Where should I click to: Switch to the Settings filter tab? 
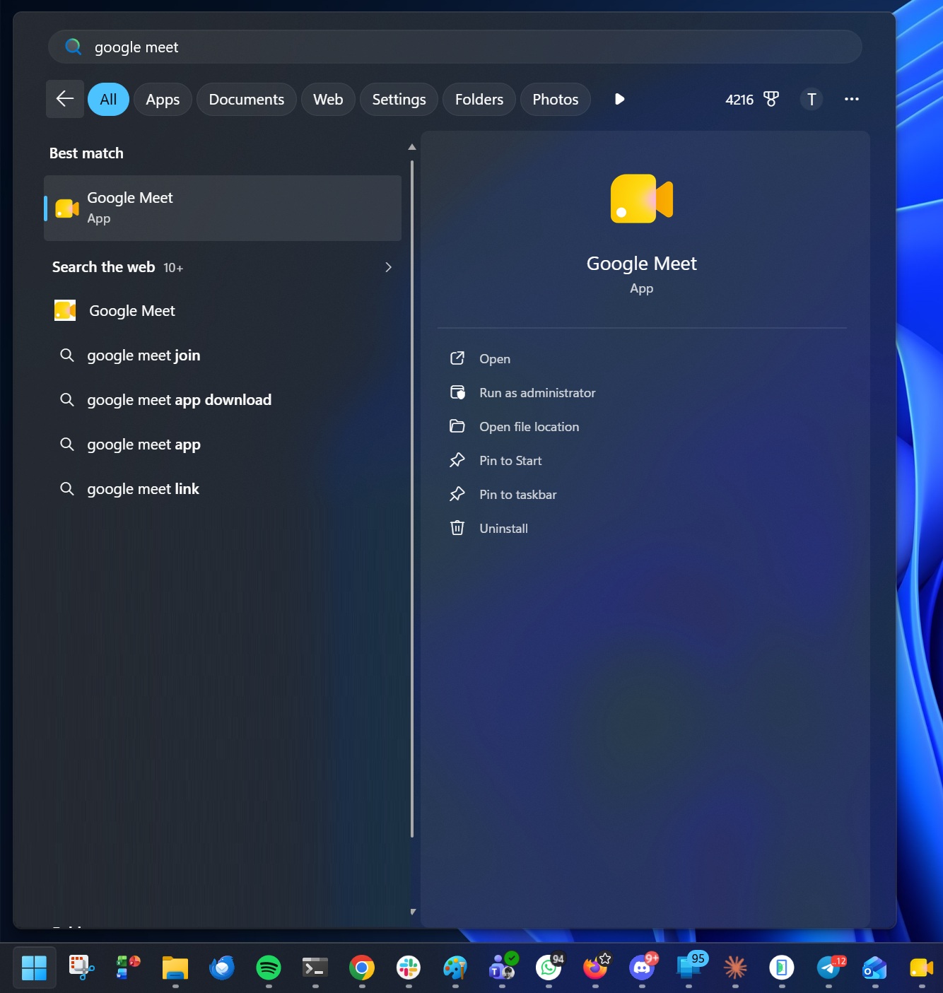399,99
